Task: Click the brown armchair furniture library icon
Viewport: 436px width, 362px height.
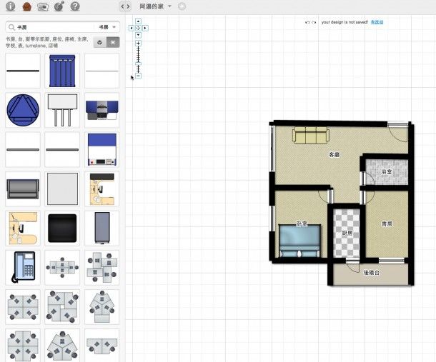Action: click(x=26, y=6)
